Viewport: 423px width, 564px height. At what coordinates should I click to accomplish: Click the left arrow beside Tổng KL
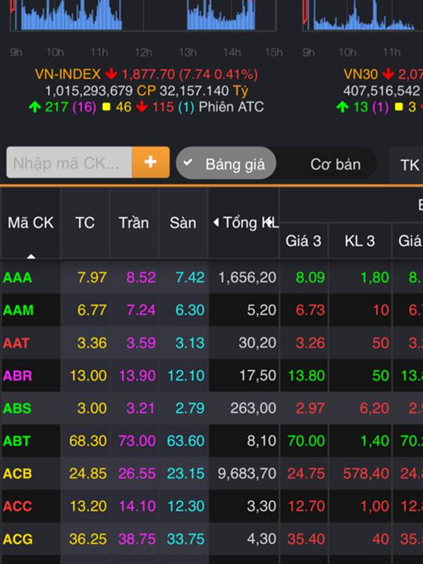click(x=216, y=223)
